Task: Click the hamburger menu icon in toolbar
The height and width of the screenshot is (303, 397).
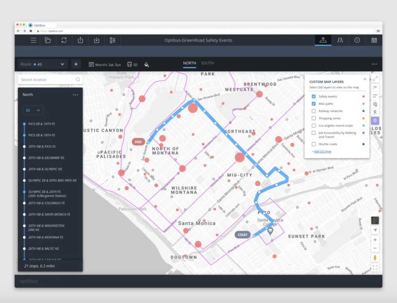Action: pyautogui.click(x=34, y=40)
